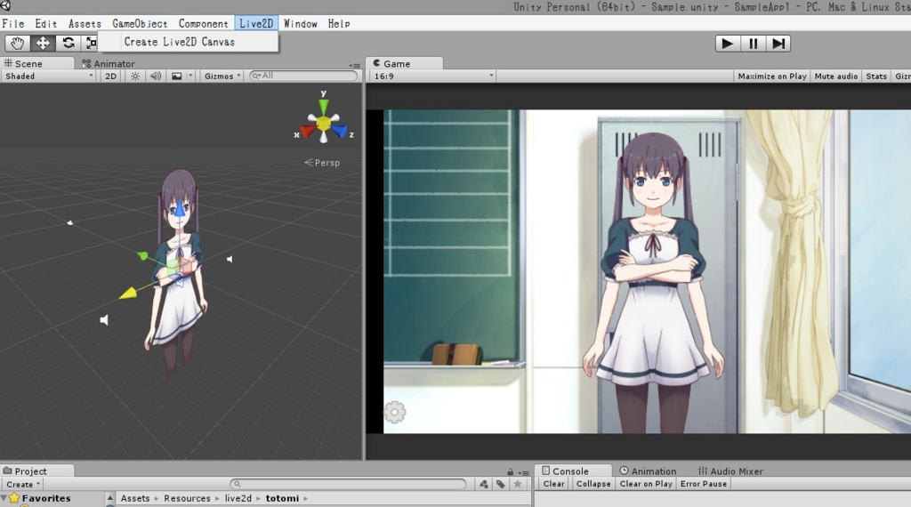
Task: Click the Scene search field
Action: click(x=303, y=76)
